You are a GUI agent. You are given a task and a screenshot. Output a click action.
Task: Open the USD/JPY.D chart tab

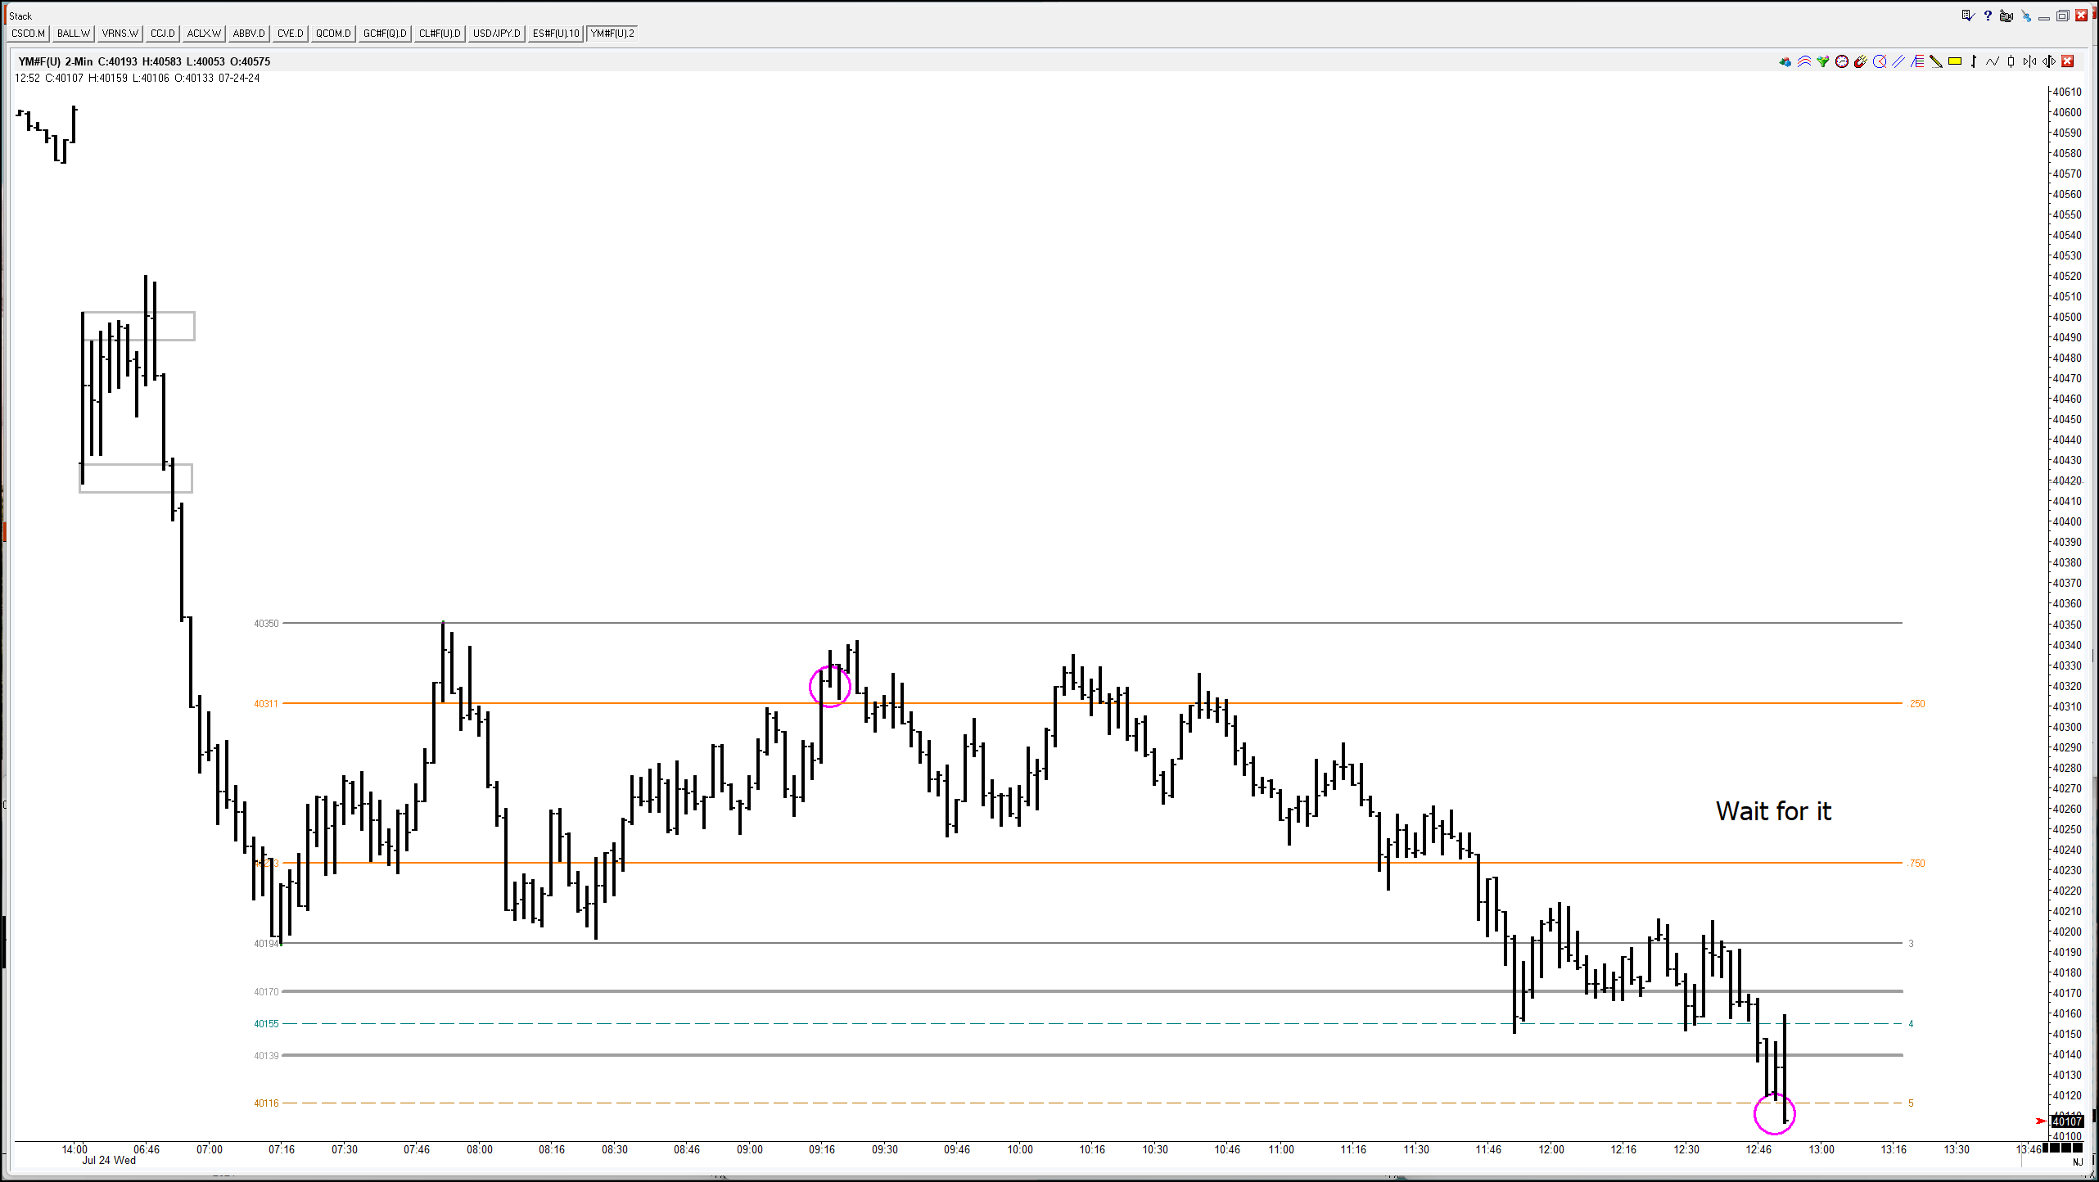[x=496, y=34]
